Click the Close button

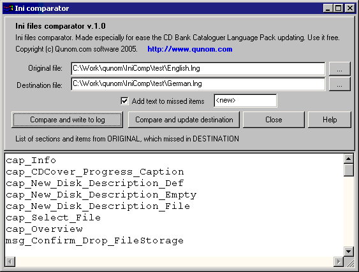pos(274,120)
